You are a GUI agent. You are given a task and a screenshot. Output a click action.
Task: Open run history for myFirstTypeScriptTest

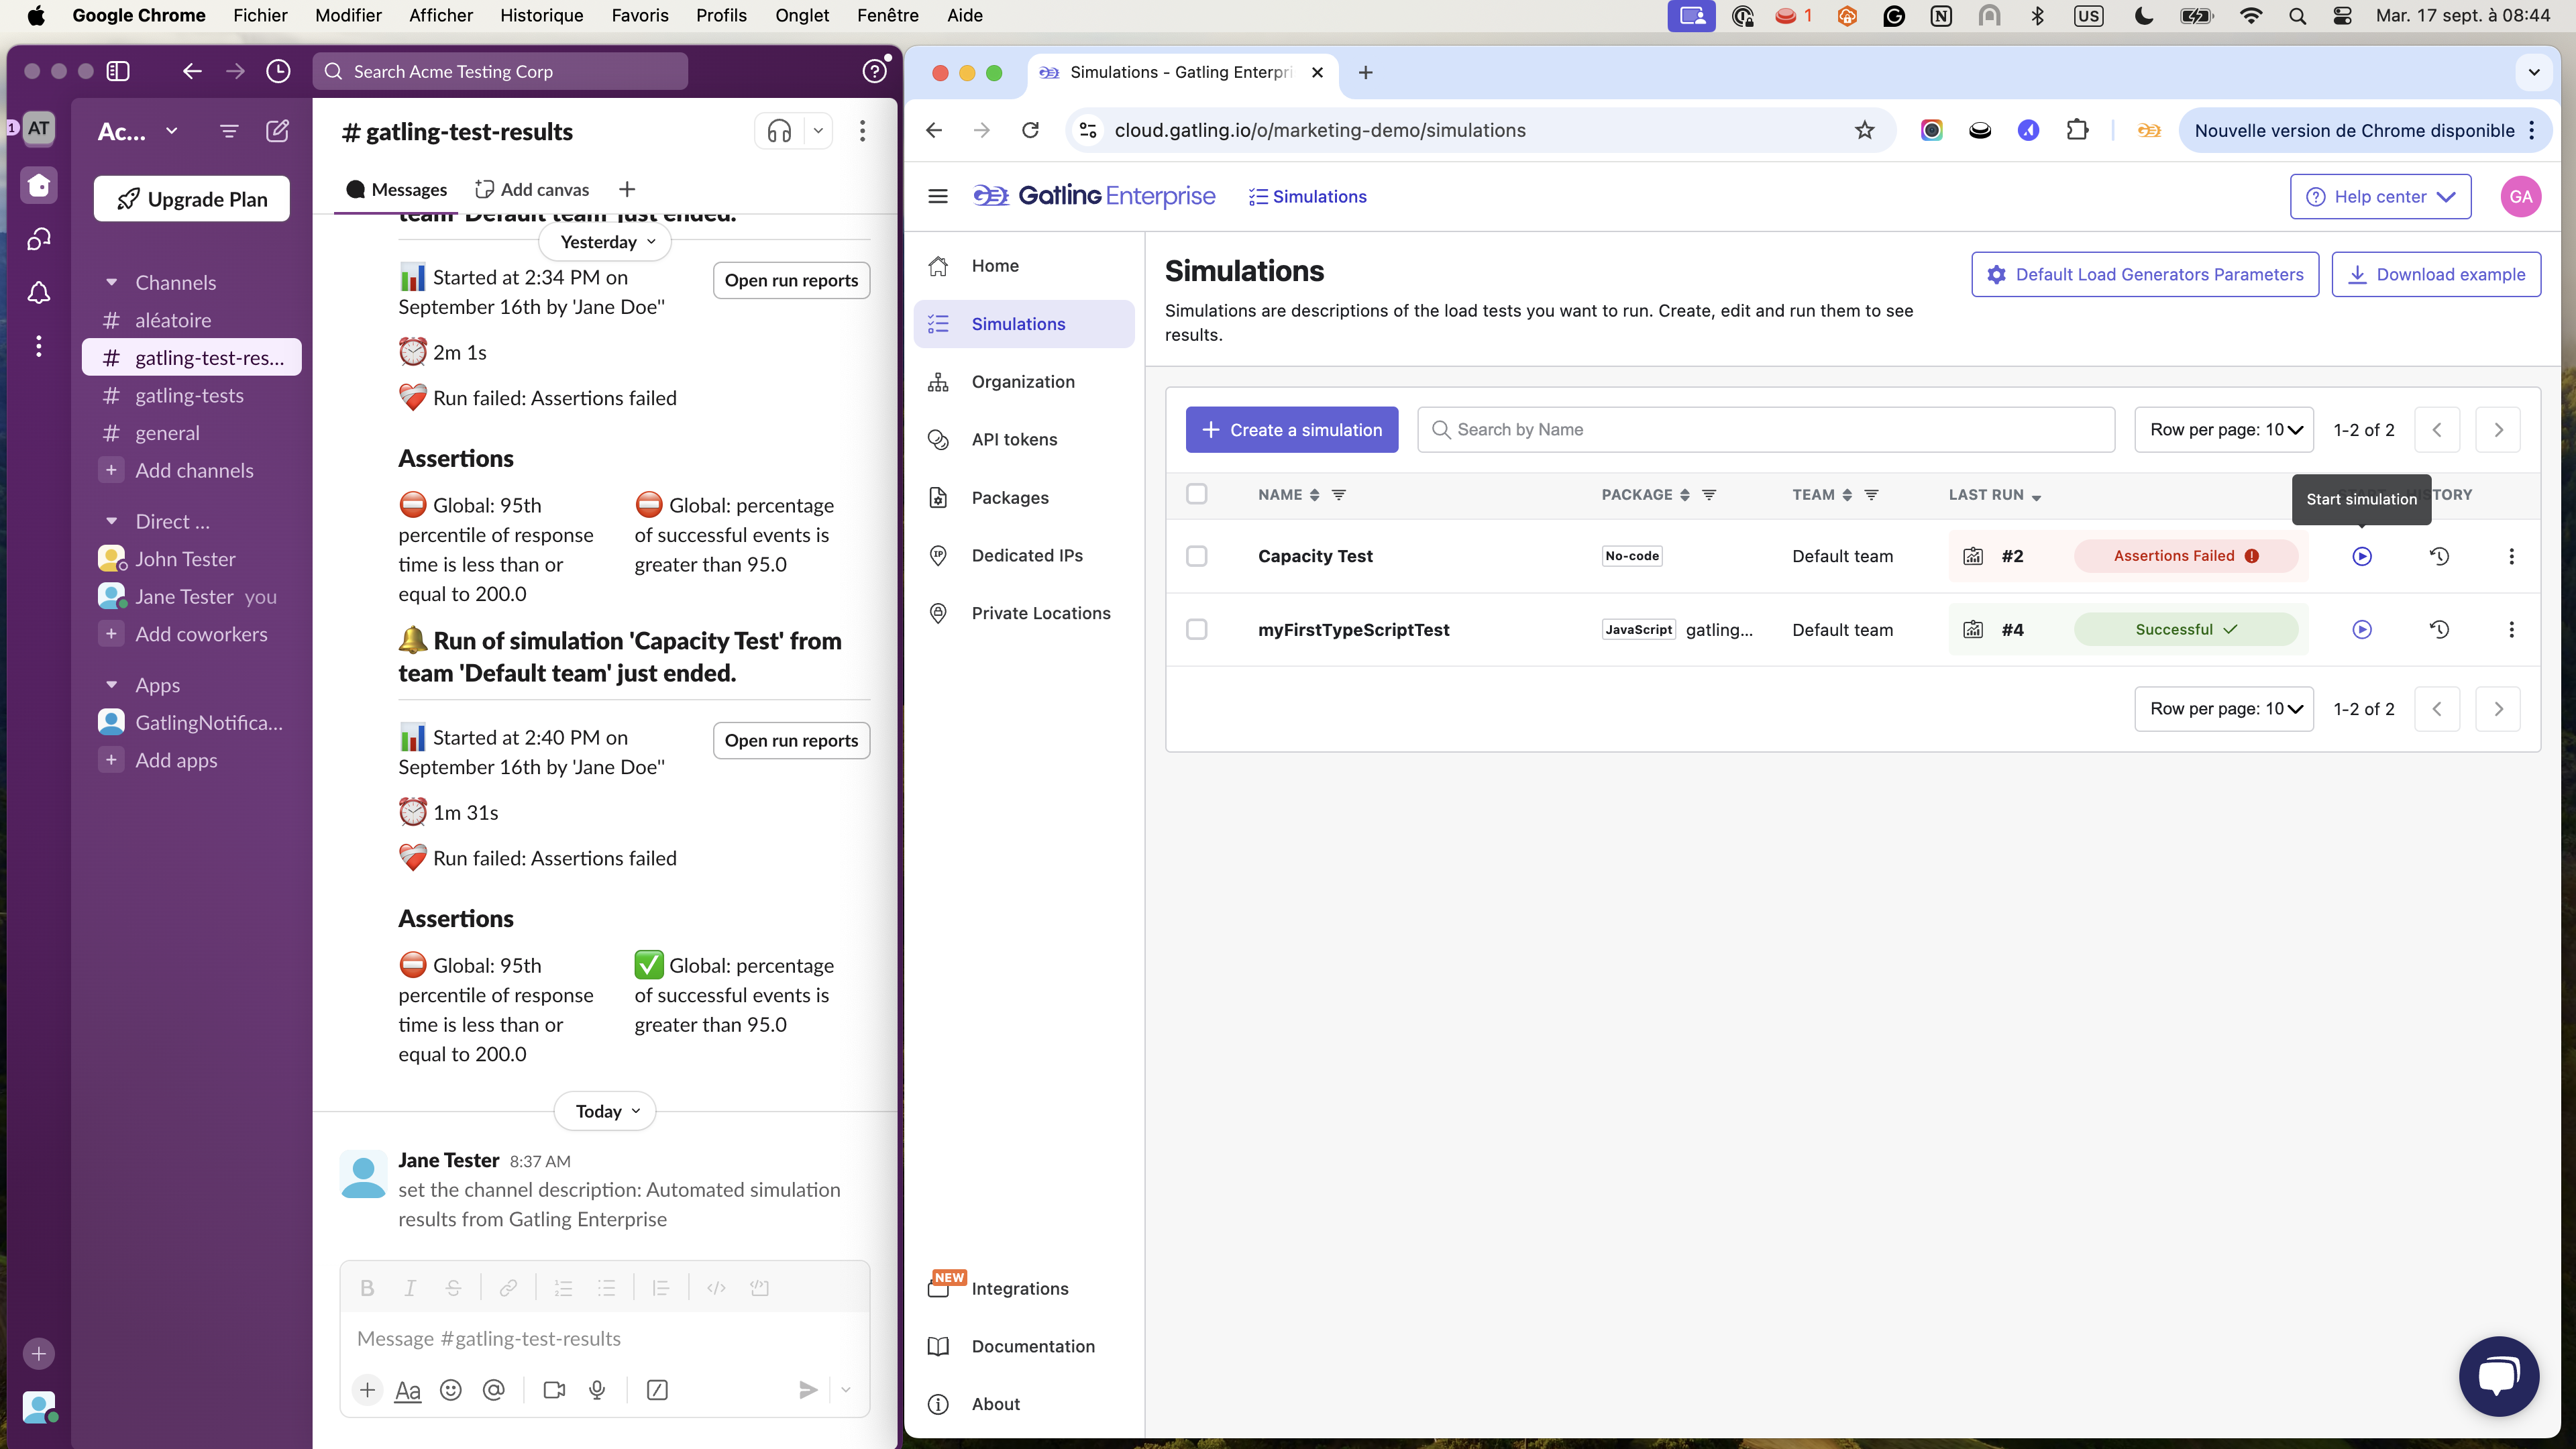[x=2439, y=629]
